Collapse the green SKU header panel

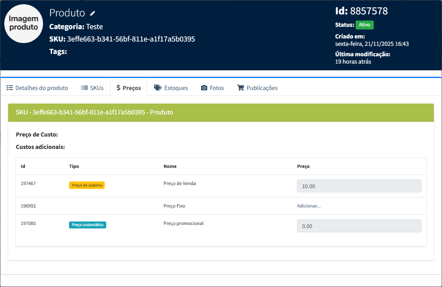221,112
